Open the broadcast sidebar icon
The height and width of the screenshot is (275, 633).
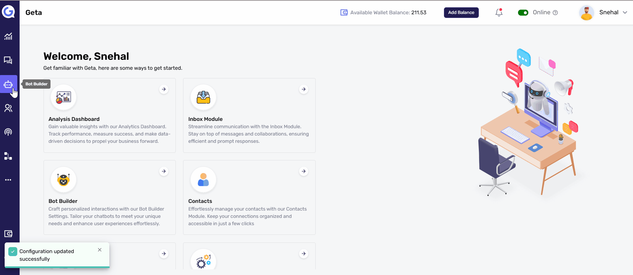8,132
